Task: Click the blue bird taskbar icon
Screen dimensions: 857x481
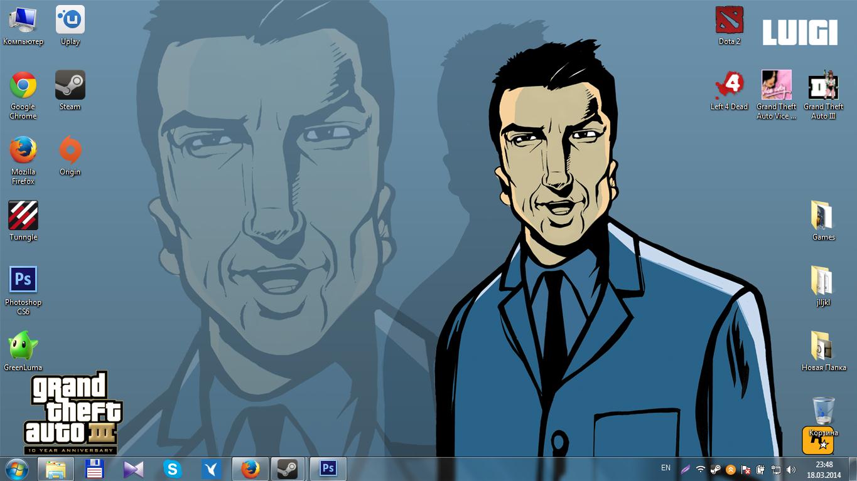Action: [211, 469]
